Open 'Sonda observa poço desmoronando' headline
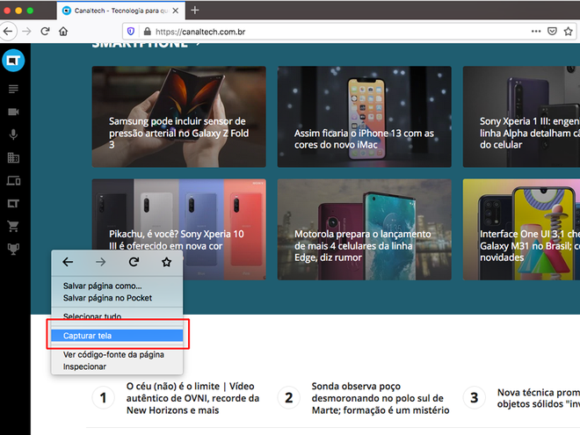This screenshot has width=580, height=435. [381, 398]
